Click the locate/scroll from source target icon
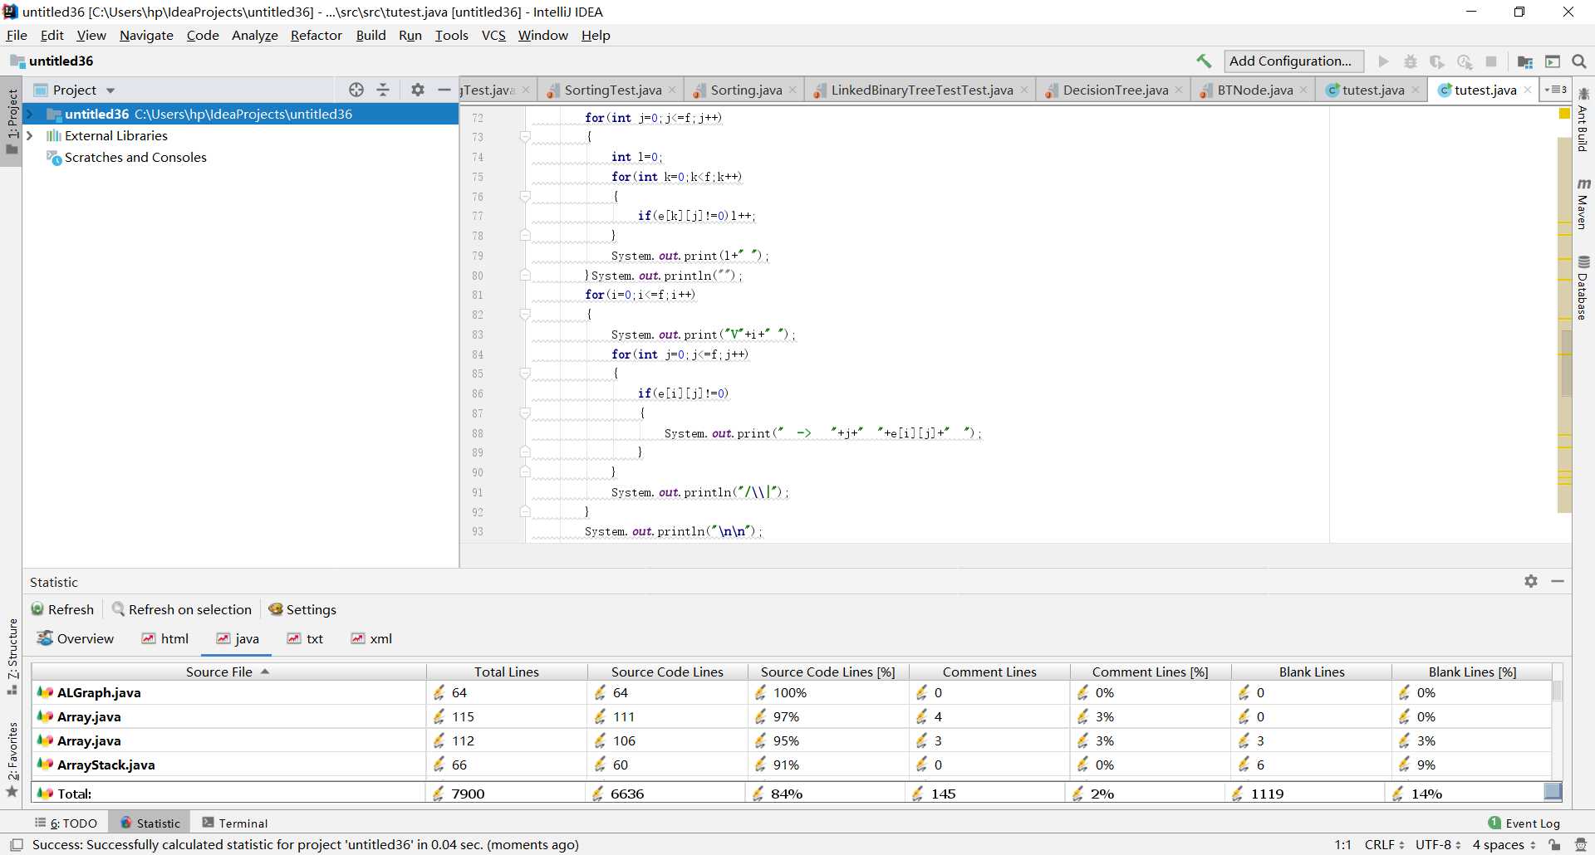 pos(356,90)
